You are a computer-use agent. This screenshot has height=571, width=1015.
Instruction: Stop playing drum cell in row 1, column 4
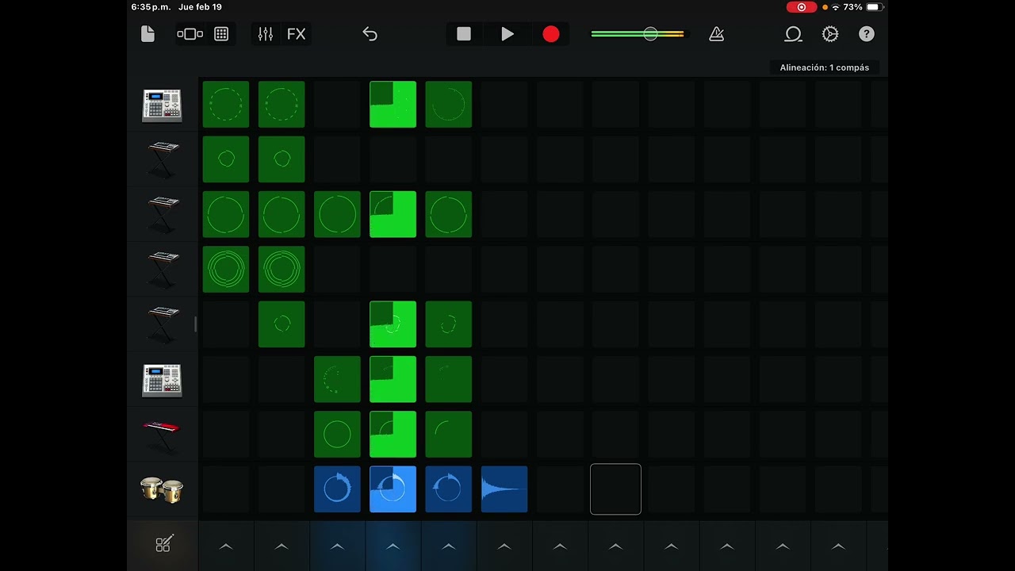click(393, 104)
